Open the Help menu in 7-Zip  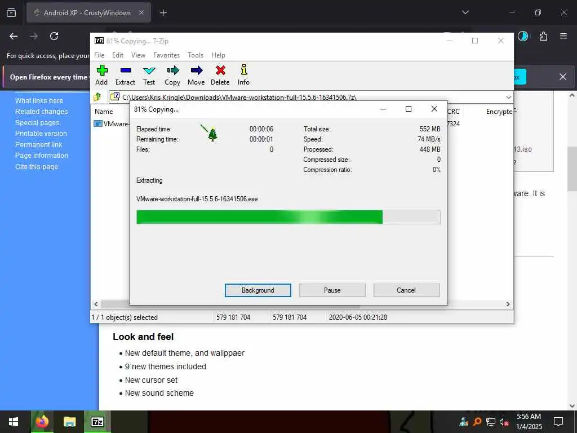[218, 55]
